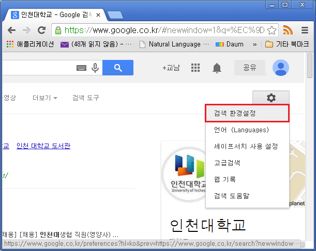
Task: Show hidden bookmarks with » chevron
Action: pos(255,44)
